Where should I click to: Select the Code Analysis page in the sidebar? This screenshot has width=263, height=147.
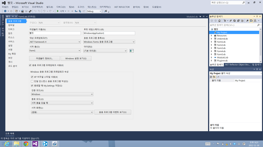[x=13, y=66]
